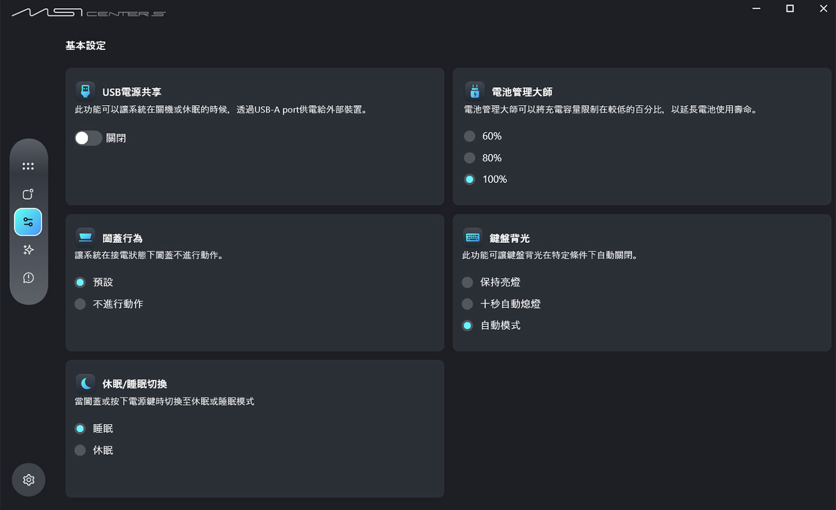The width and height of the screenshot is (836, 510).
Task: Select 十秒自動熄燈 backlight option
Action: [467, 304]
